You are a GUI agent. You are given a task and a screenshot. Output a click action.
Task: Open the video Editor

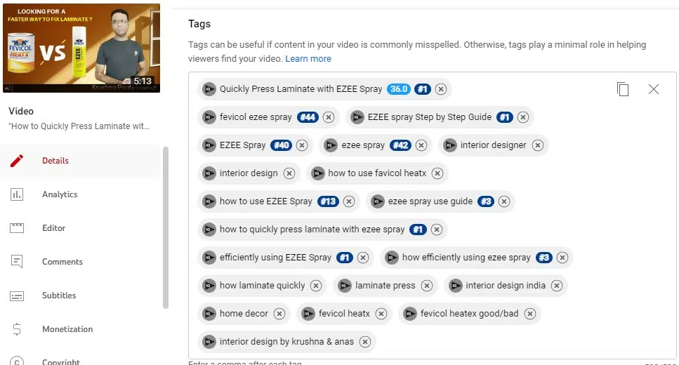pyautogui.click(x=53, y=228)
